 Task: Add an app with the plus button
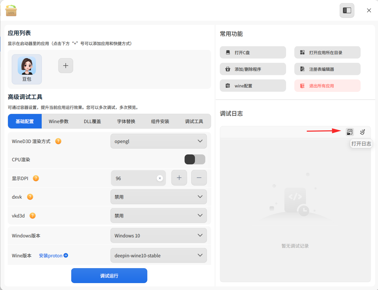click(66, 66)
